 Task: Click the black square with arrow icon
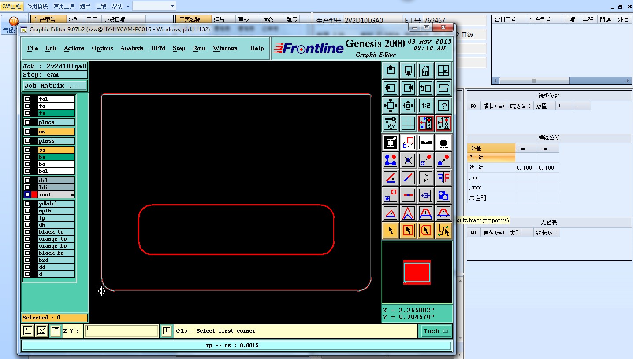coord(390,143)
